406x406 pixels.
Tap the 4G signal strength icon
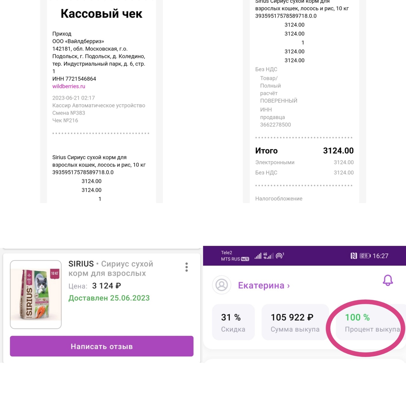[x=268, y=256]
